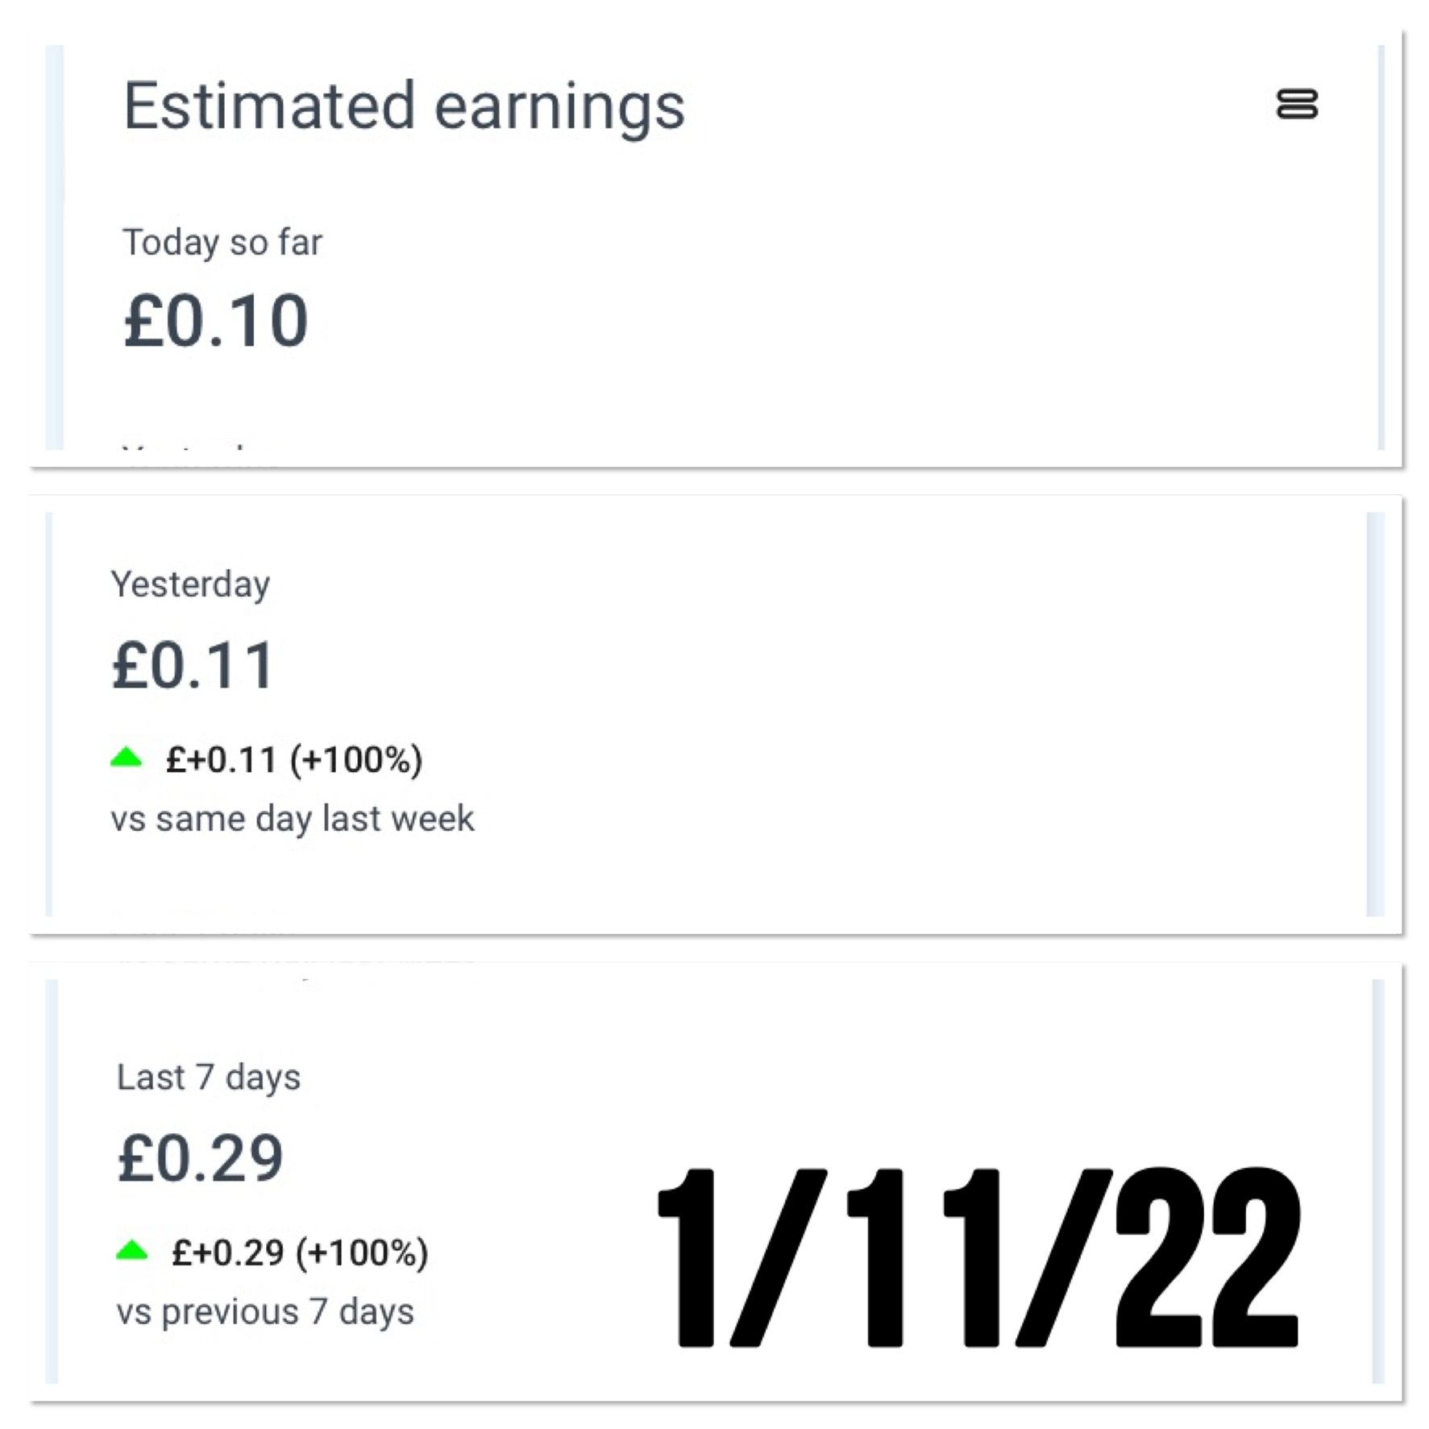
Task: Click the Yesterday label above £0.11
Action: coord(190,584)
